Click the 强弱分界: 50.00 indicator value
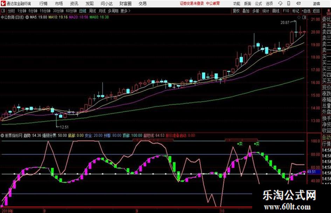331x213 pixels. click(54, 136)
